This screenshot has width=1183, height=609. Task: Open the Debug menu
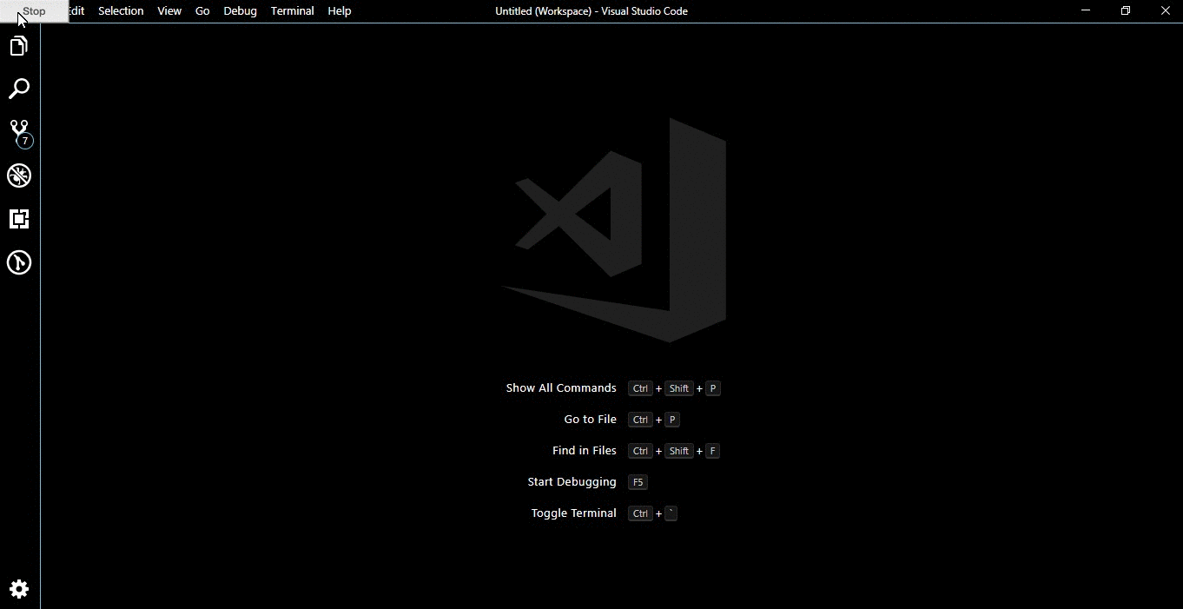pos(240,11)
